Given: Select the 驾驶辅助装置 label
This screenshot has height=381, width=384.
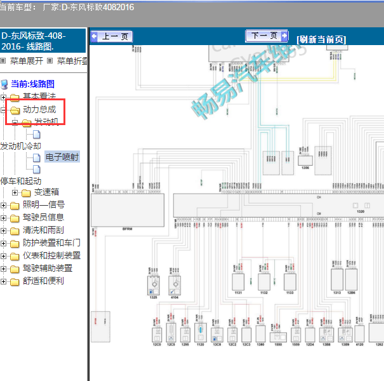Looking at the screenshot, I should (x=48, y=269).
